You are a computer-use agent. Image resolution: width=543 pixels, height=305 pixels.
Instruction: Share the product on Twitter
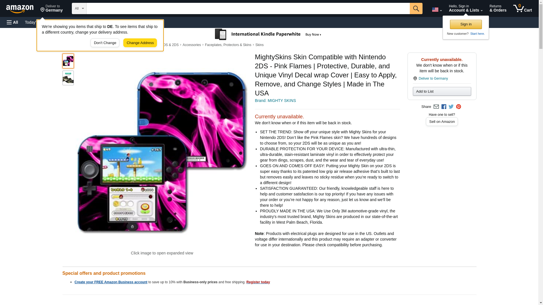[x=451, y=107]
